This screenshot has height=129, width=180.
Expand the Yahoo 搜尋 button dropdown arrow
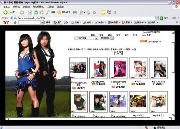point(52,23)
